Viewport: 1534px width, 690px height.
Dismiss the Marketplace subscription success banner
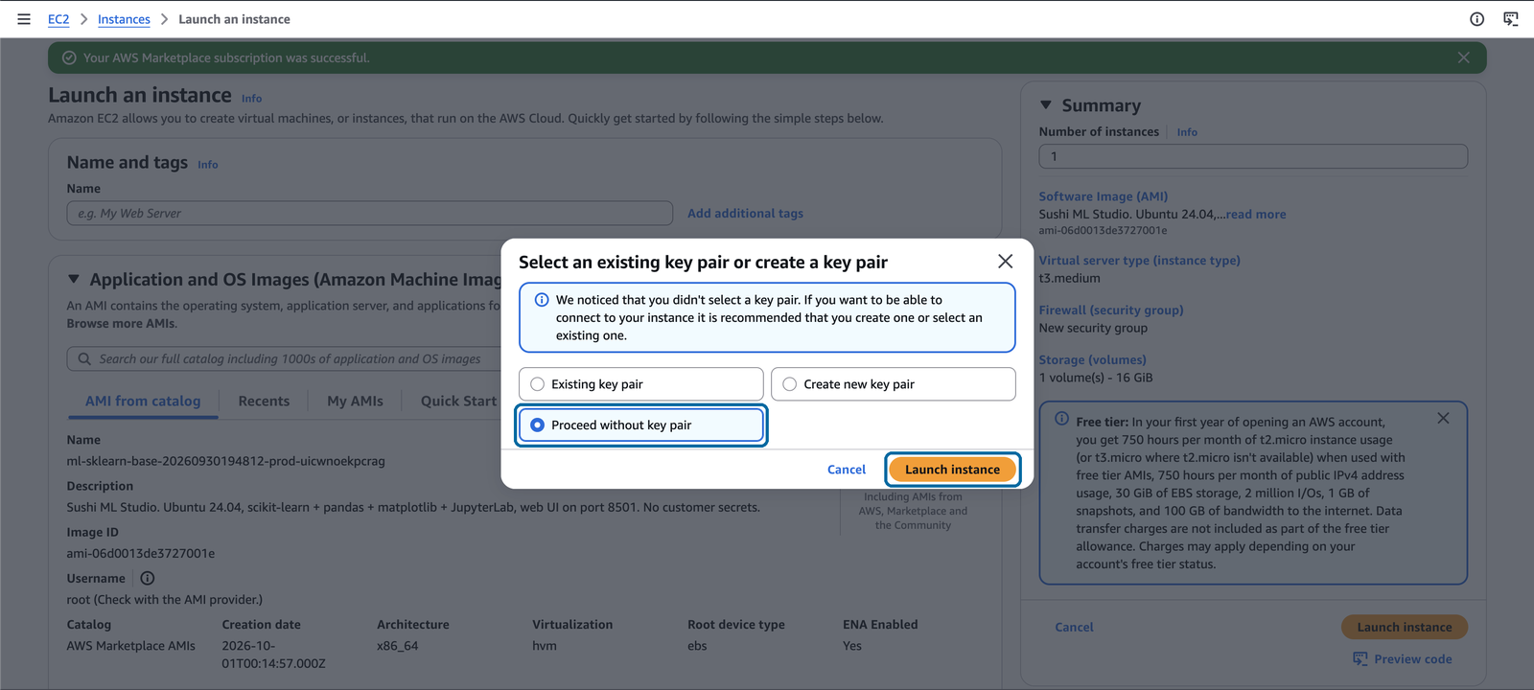(x=1464, y=57)
